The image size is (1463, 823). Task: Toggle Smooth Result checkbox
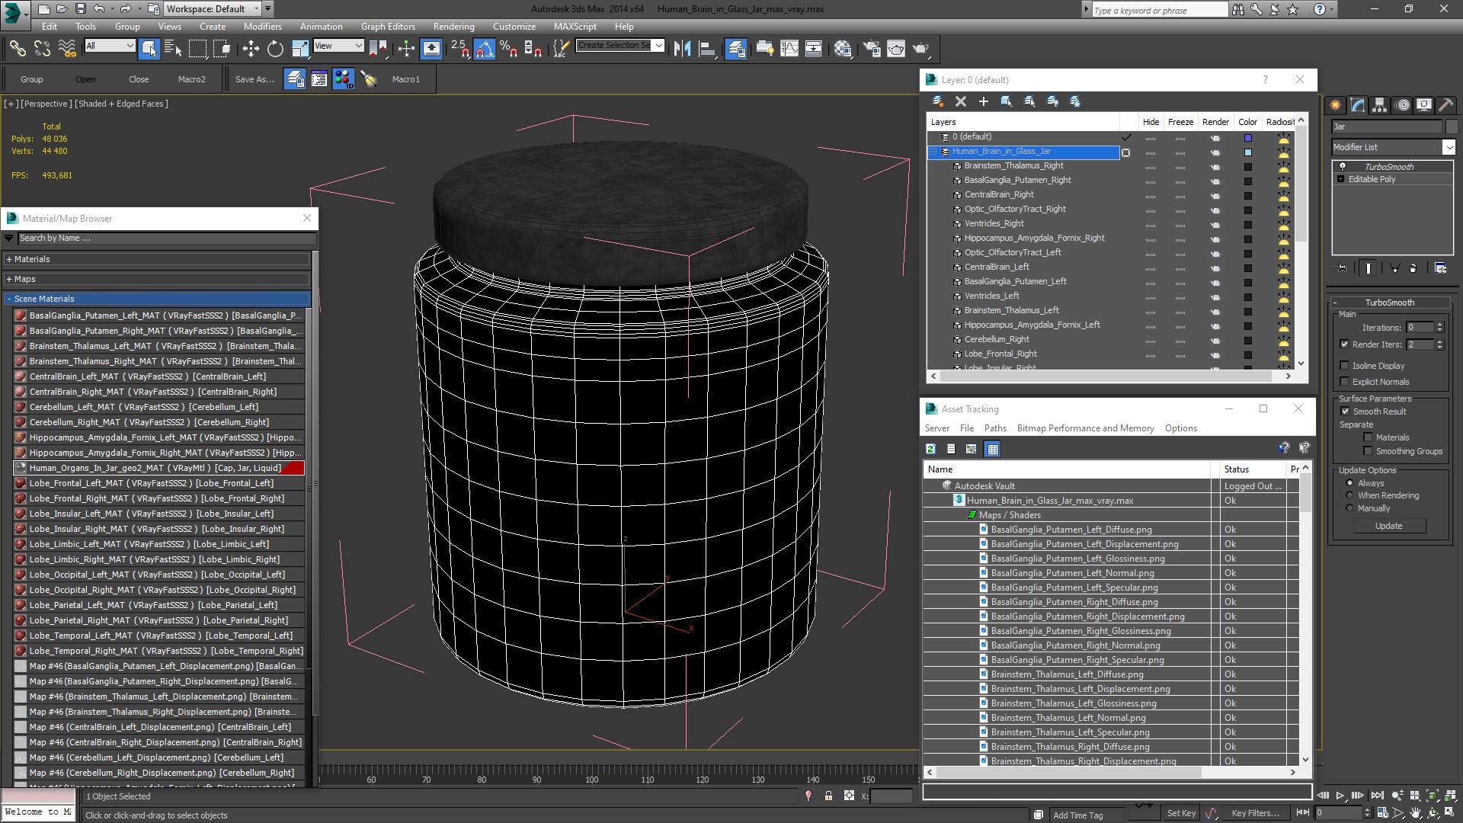tap(1345, 411)
